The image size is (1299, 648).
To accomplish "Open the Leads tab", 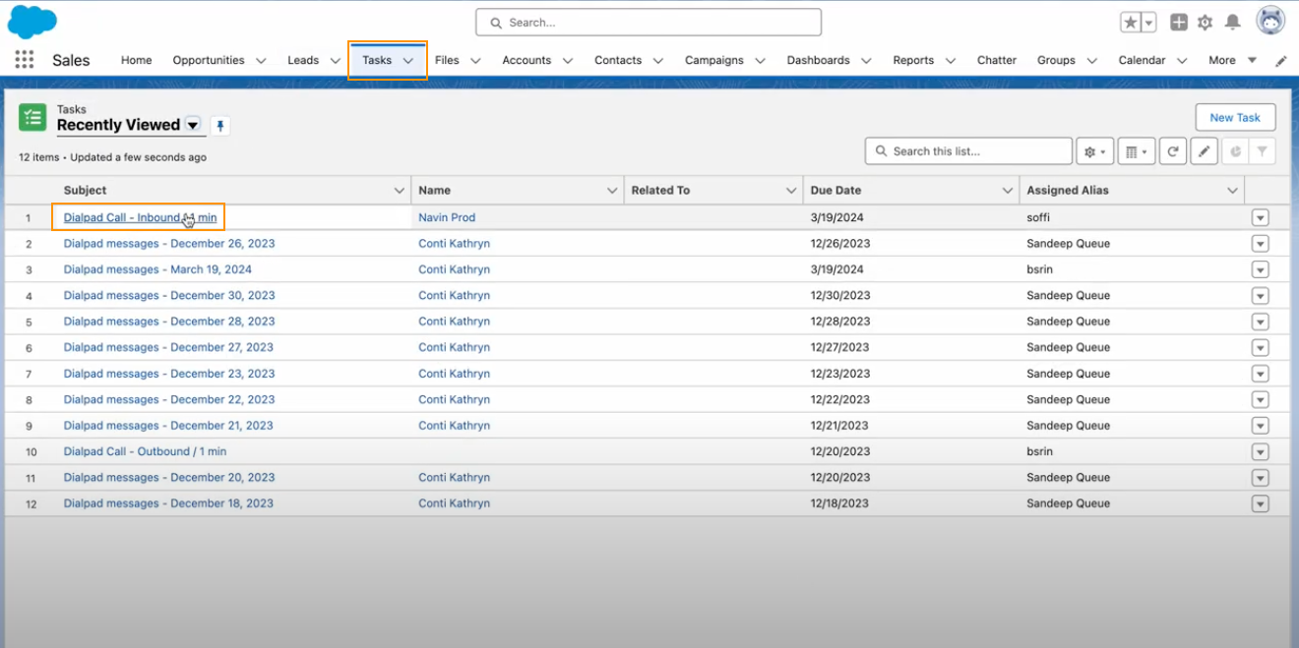I will click(x=303, y=60).
